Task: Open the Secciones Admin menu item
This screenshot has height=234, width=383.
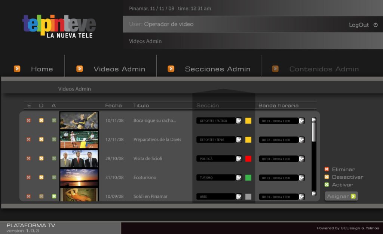Action: pos(218,69)
